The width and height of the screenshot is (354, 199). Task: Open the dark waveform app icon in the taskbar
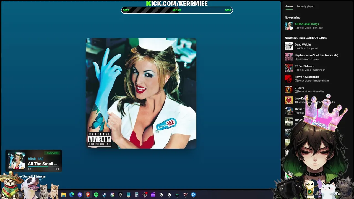(177, 195)
